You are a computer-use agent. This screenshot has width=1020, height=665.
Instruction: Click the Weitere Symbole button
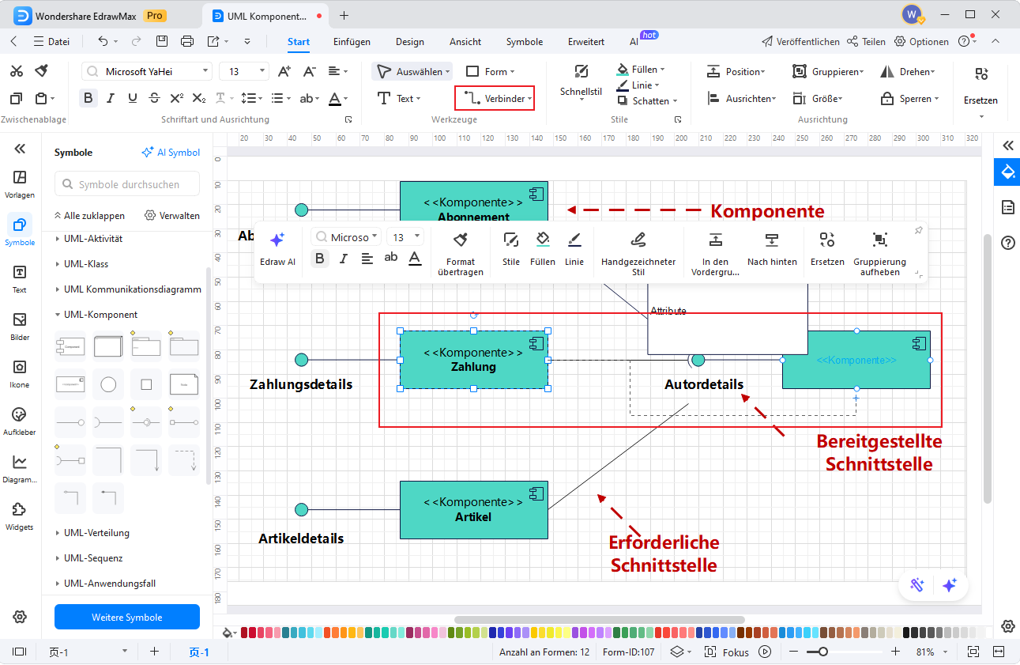pyautogui.click(x=127, y=618)
